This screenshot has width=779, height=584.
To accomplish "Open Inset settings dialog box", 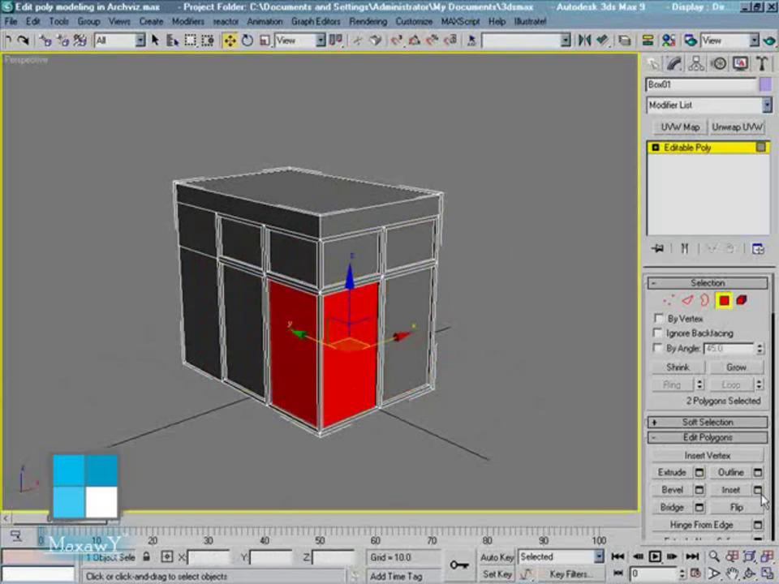I will [758, 490].
